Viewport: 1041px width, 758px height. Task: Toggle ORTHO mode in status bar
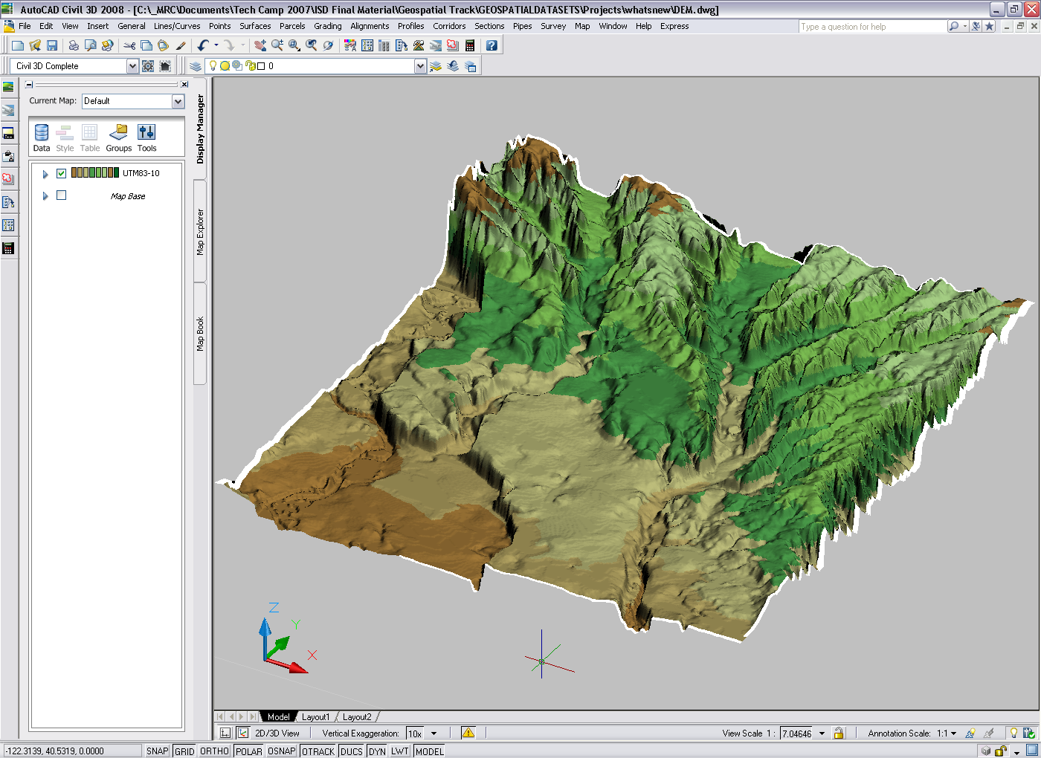(x=214, y=751)
